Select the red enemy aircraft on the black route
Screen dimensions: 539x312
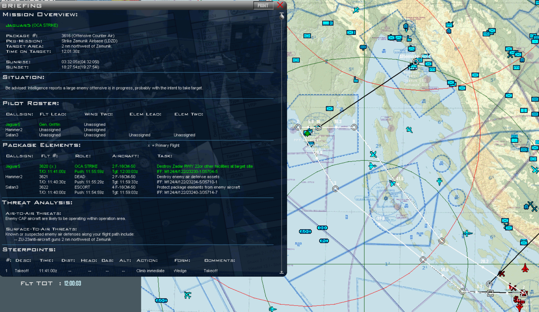502,273
